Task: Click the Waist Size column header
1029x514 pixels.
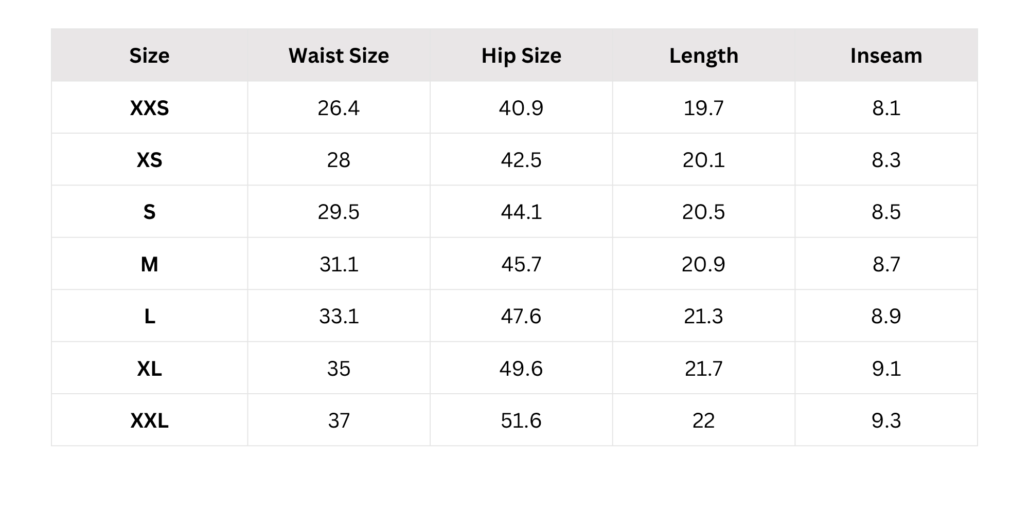Action: point(339,56)
